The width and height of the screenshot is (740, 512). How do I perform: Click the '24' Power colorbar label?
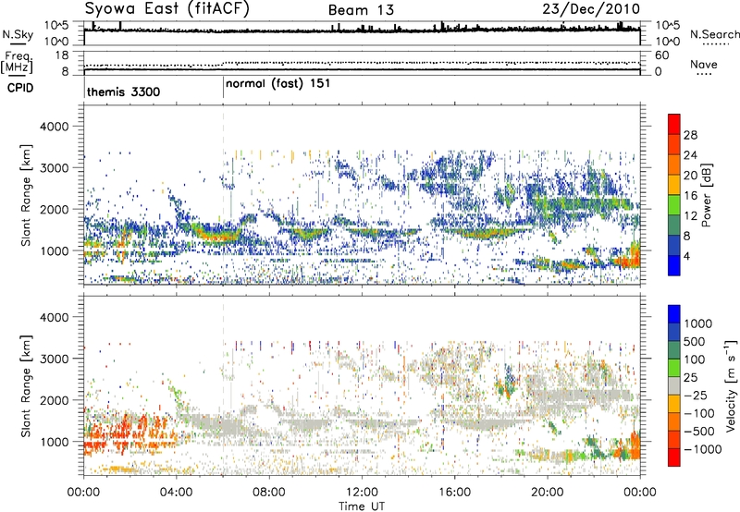(x=690, y=155)
